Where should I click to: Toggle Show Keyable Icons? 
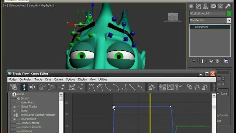click(x=178, y=87)
